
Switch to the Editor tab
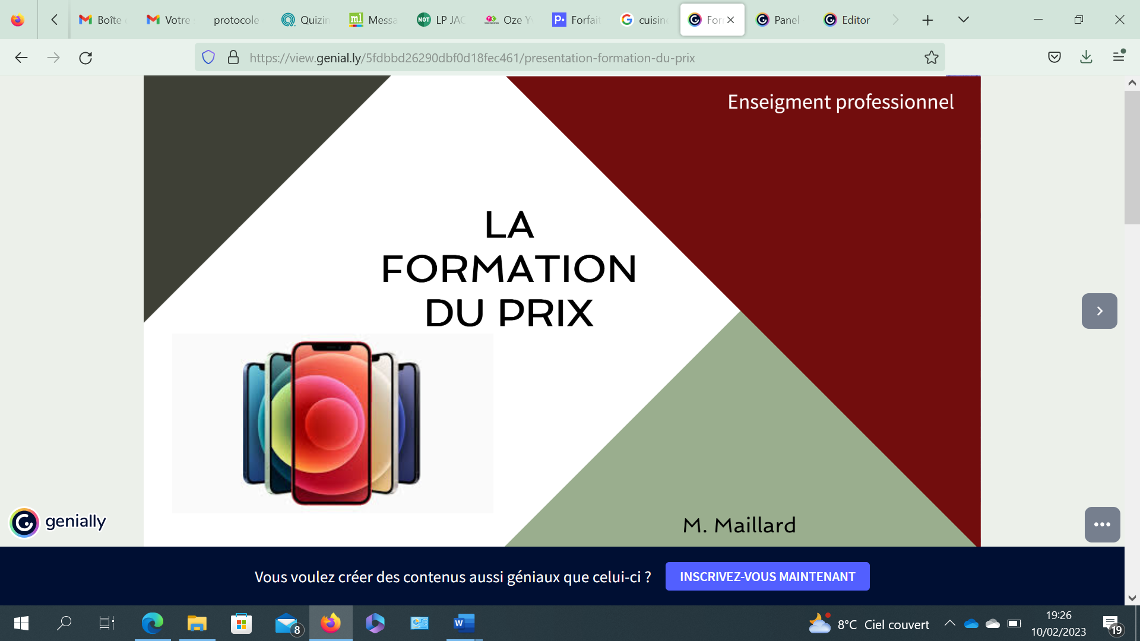[845, 20]
